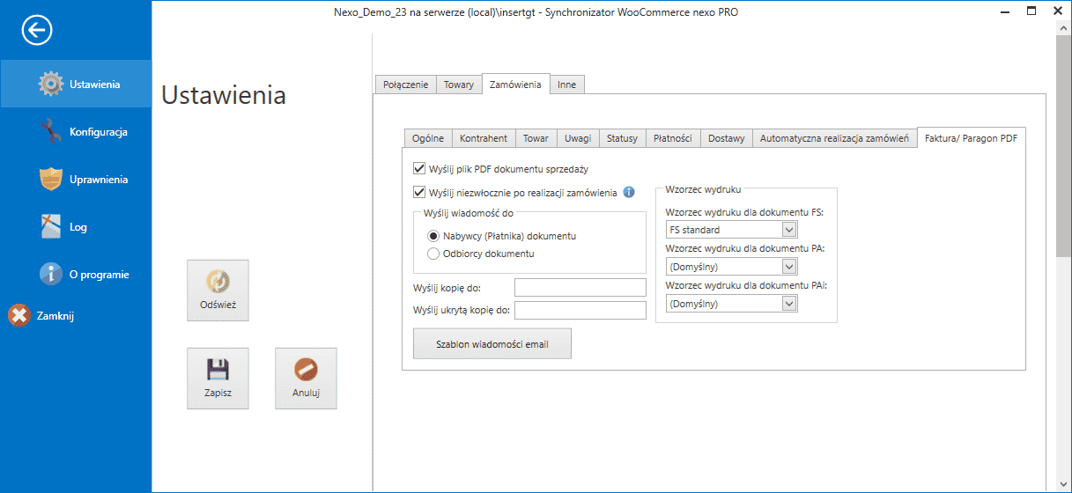Open the Statusy sub-tab

[622, 138]
